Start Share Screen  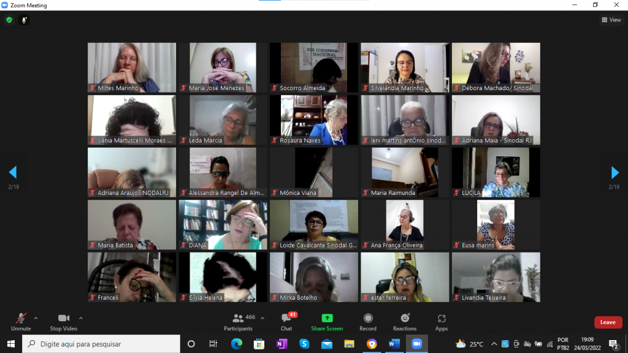327,321
